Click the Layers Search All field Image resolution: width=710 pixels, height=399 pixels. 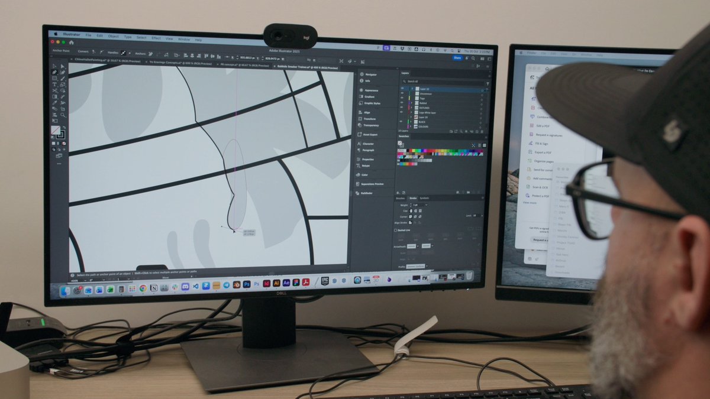[443, 81]
